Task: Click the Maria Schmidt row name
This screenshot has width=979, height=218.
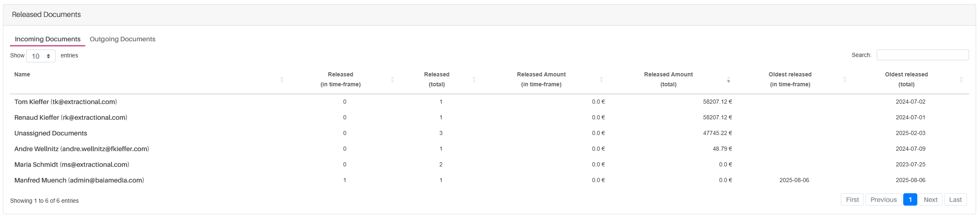Action: pyautogui.click(x=72, y=165)
